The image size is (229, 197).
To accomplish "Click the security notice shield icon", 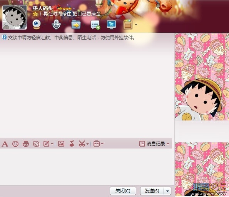I will [5, 37].
